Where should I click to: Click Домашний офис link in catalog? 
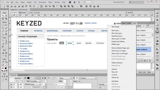(26, 46)
